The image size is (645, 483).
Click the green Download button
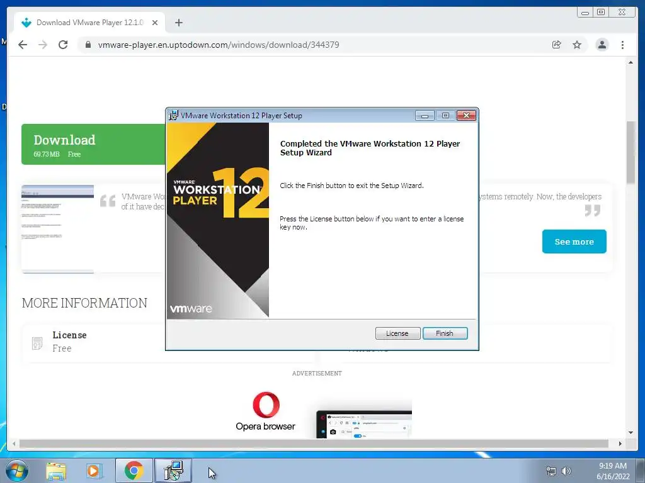click(93, 144)
